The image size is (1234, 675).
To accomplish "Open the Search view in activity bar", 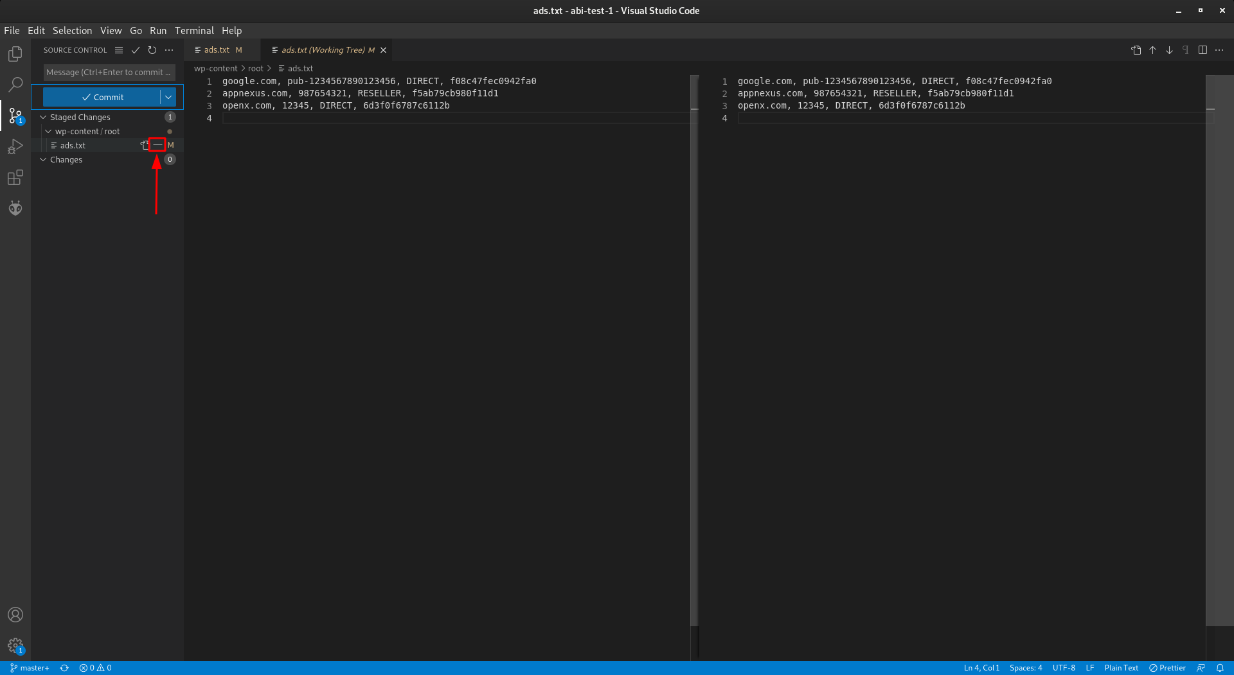I will [x=15, y=85].
